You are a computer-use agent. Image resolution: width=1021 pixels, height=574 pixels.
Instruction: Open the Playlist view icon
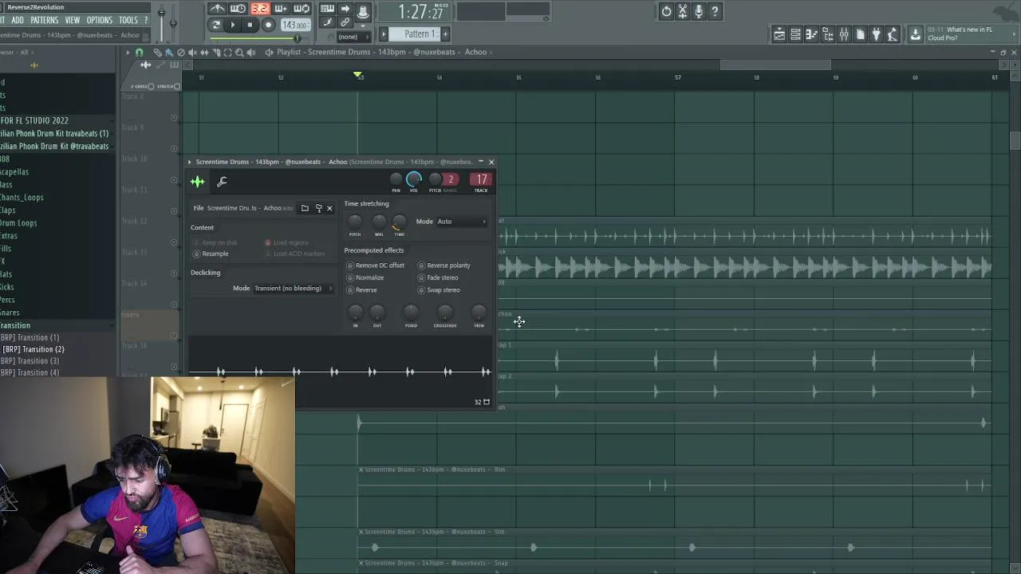(779, 34)
